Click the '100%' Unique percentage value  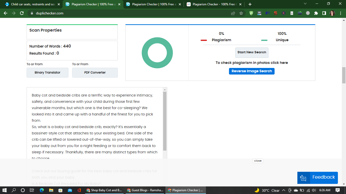(282, 34)
